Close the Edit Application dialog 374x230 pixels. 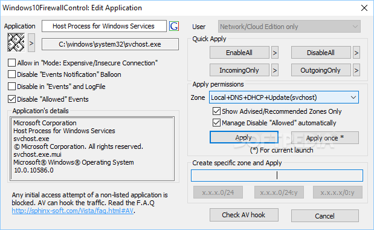pyautogui.click(x=364, y=8)
